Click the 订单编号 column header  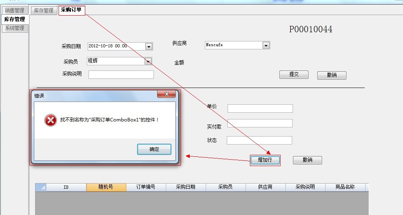coord(146,187)
